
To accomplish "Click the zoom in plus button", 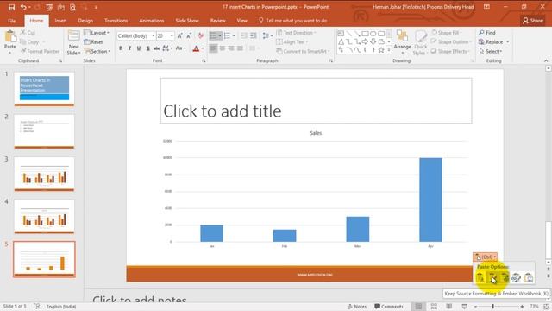I will tap(522, 307).
